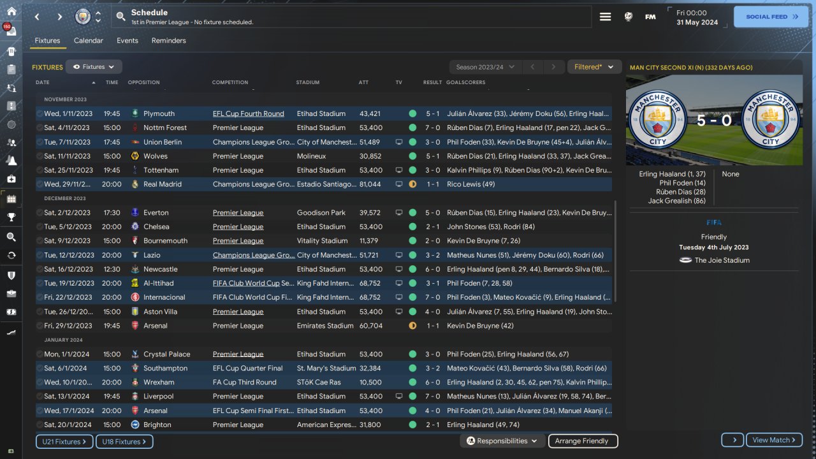
Task: Sort fixtures by the DATE column header
Action: pyautogui.click(x=43, y=82)
